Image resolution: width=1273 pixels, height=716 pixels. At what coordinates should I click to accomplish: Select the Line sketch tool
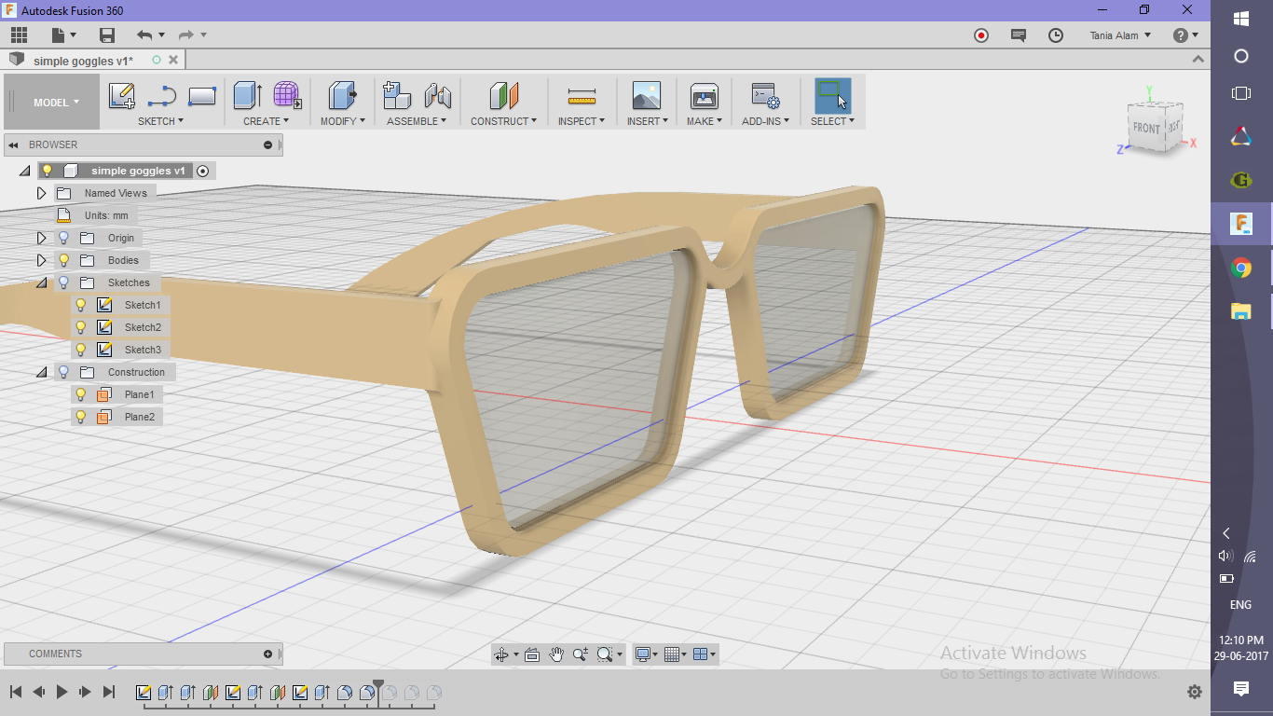click(162, 96)
